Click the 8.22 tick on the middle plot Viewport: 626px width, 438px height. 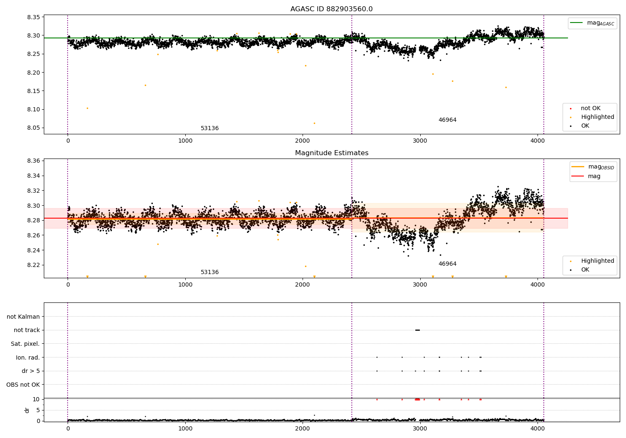tap(33, 265)
